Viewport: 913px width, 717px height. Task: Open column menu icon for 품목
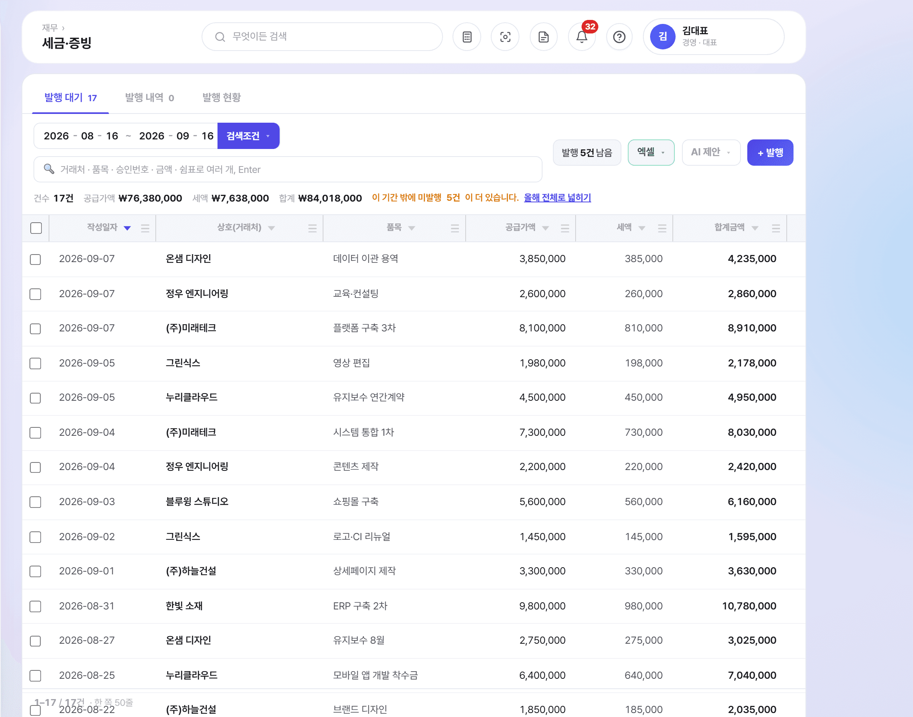pyautogui.click(x=455, y=228)
